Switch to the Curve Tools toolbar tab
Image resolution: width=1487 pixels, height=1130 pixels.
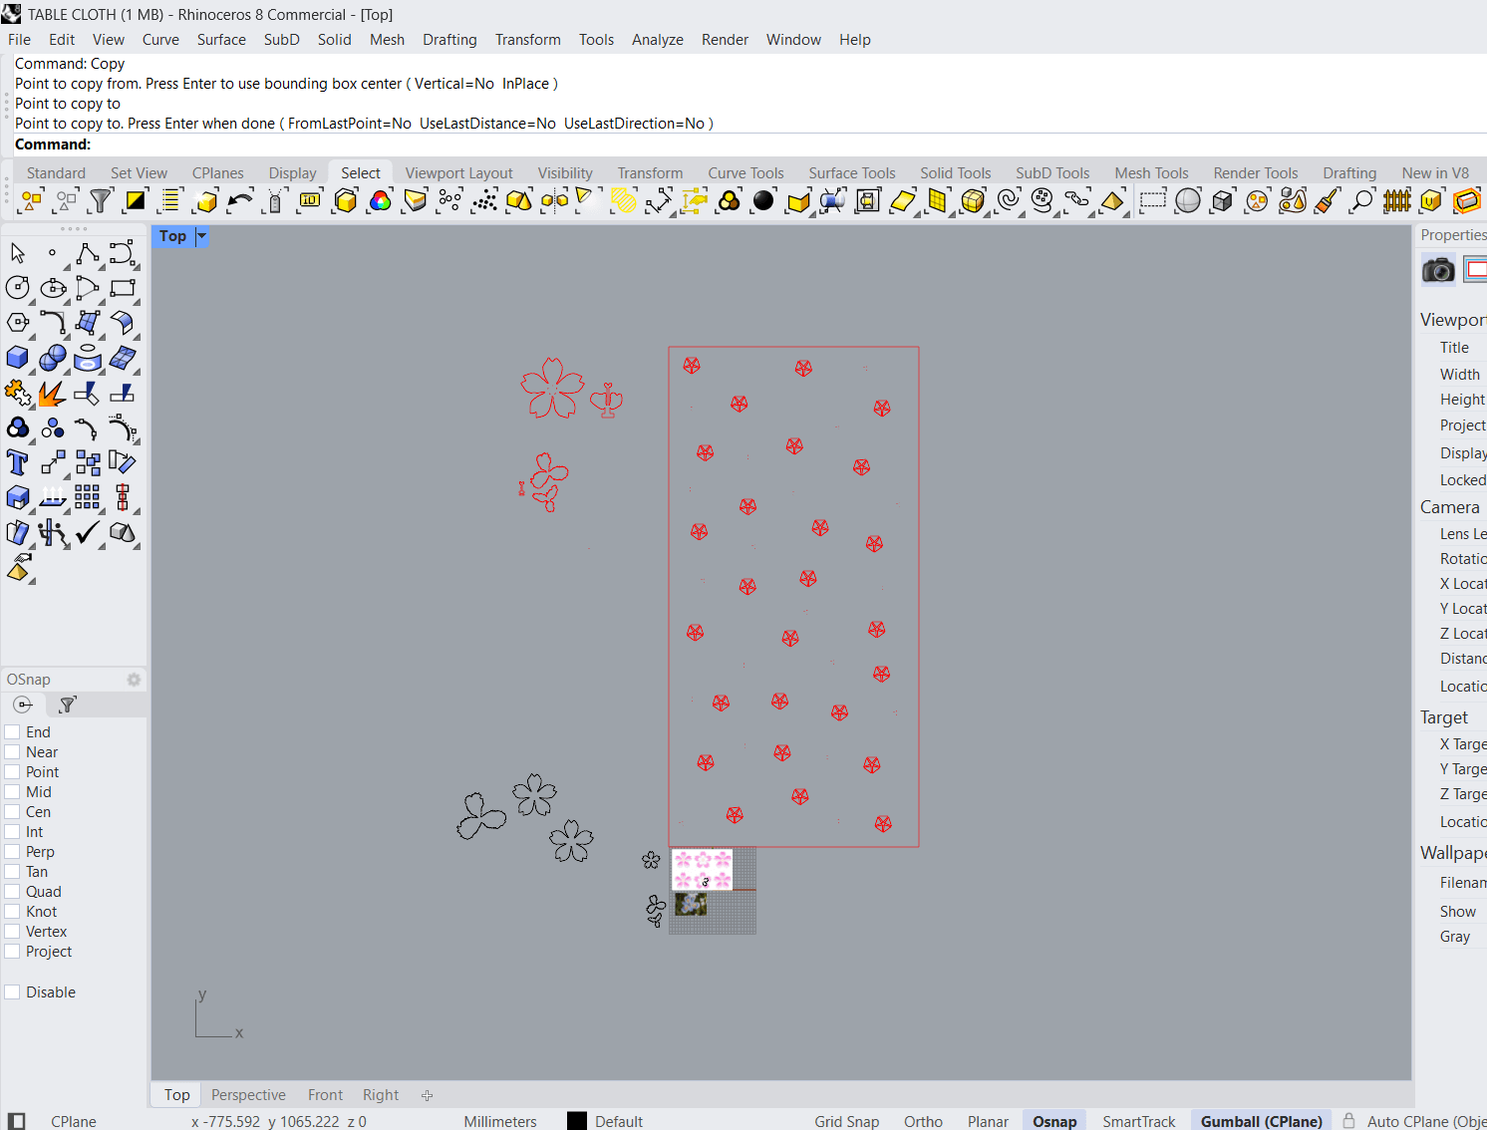tap(745, 173)
